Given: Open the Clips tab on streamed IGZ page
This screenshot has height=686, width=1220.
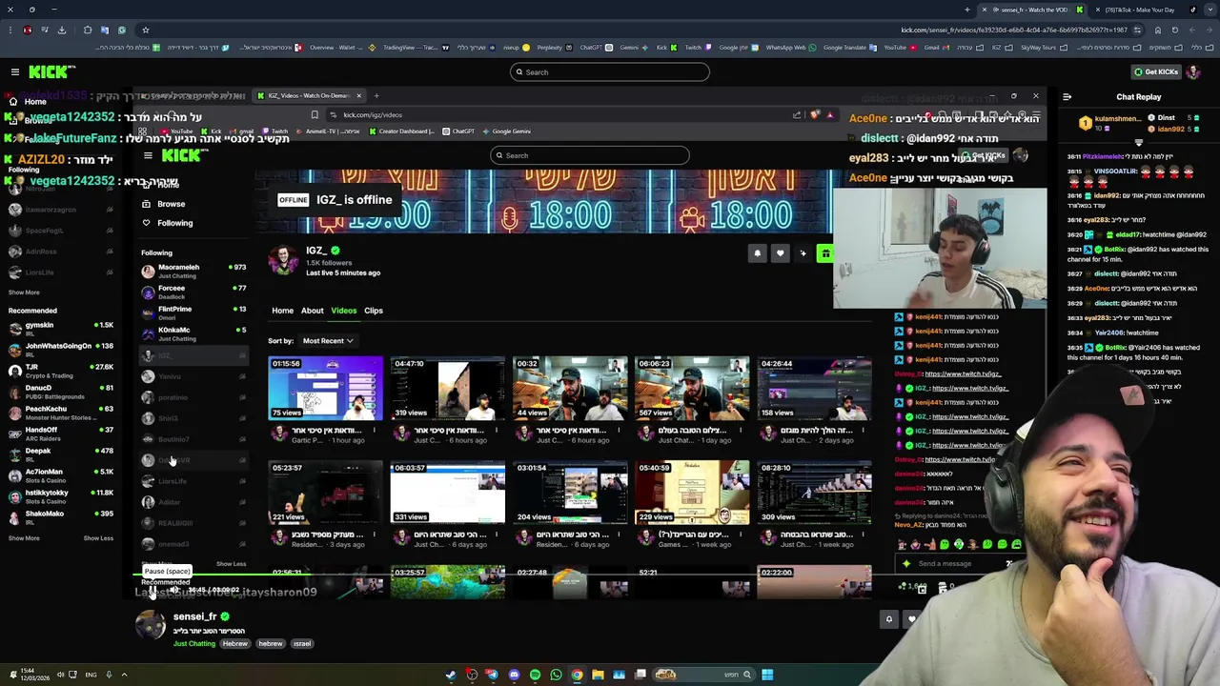Looking at the screenshot, I should (x=374, y=311).
